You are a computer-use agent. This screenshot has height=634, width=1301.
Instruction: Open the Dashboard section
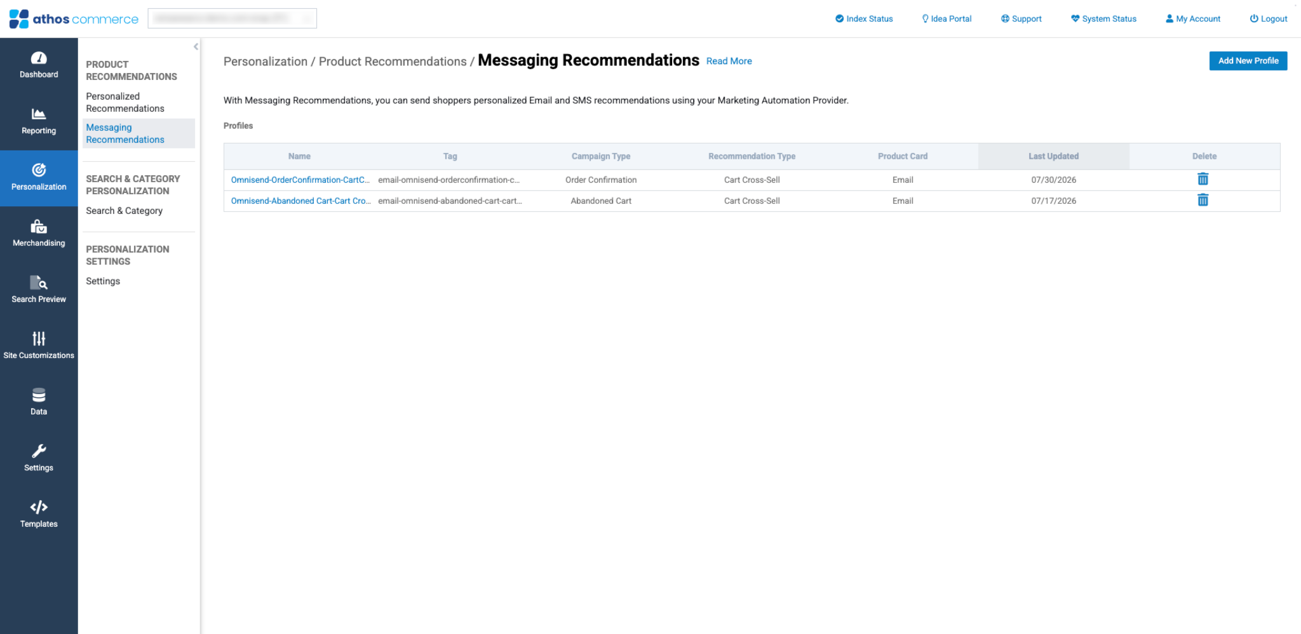(39, 66)
